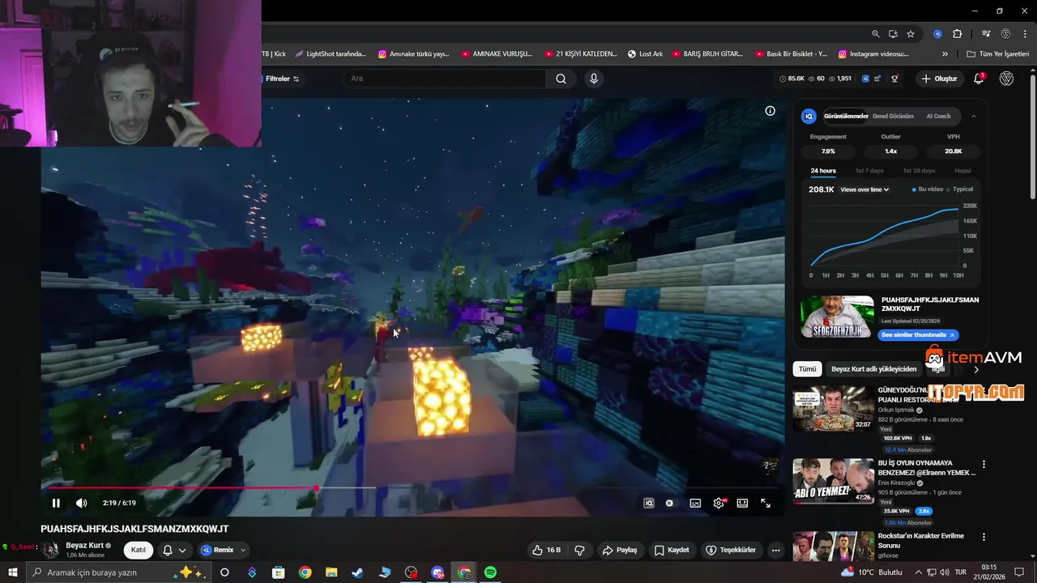Image resolution: width=1037 pixels, height=583 pixels.
Task: Mute the video volume speaker icon
Action: point(81,503)
